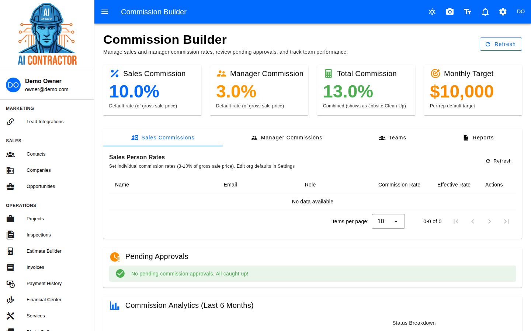
Task: Open Estimate Builder label
Action: click(x=44, y=251)
